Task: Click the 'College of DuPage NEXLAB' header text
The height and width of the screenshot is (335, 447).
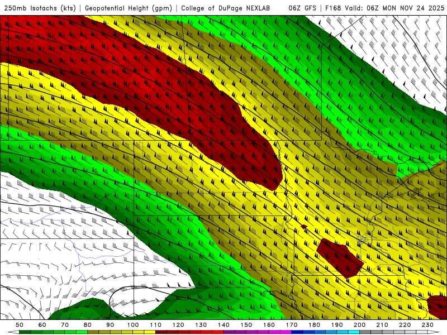Action: (x=225, y=8)
